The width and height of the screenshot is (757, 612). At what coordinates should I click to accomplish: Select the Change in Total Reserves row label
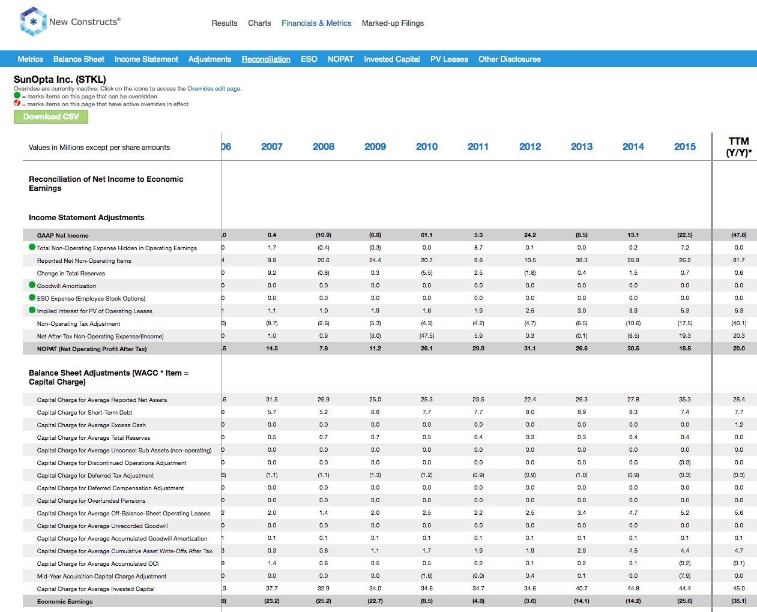[71, 274]
